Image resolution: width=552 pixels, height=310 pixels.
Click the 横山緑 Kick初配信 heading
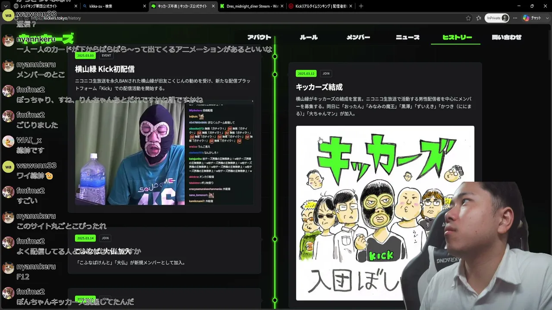(x=105, y=69)
